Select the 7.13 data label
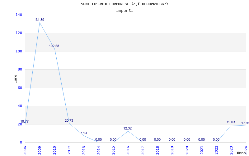 coord(83,133)
